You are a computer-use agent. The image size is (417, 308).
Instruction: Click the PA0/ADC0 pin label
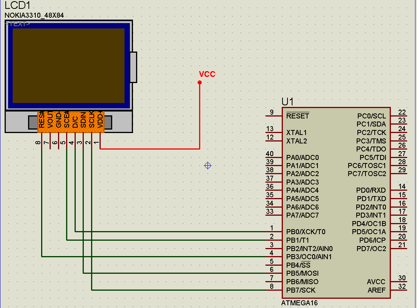[302, 157]
